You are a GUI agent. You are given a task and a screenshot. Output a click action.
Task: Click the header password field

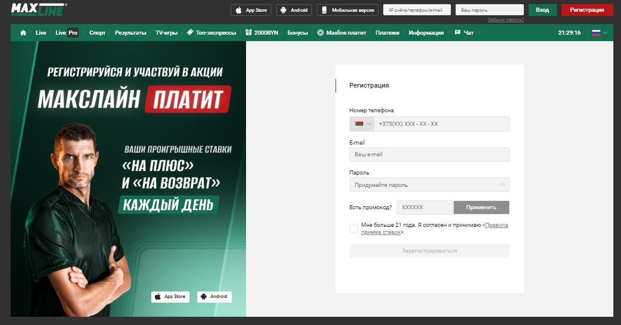(x=490, y=10)
